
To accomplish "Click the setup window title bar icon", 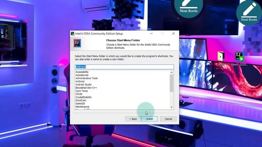I will click(72, 33).
